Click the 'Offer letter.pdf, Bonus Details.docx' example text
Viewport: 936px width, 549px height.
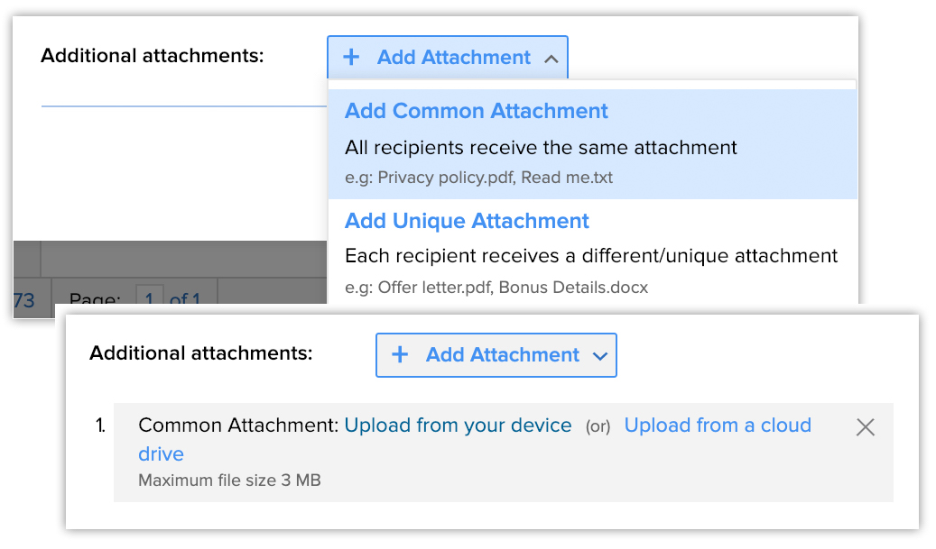click(x=496, y=288)
